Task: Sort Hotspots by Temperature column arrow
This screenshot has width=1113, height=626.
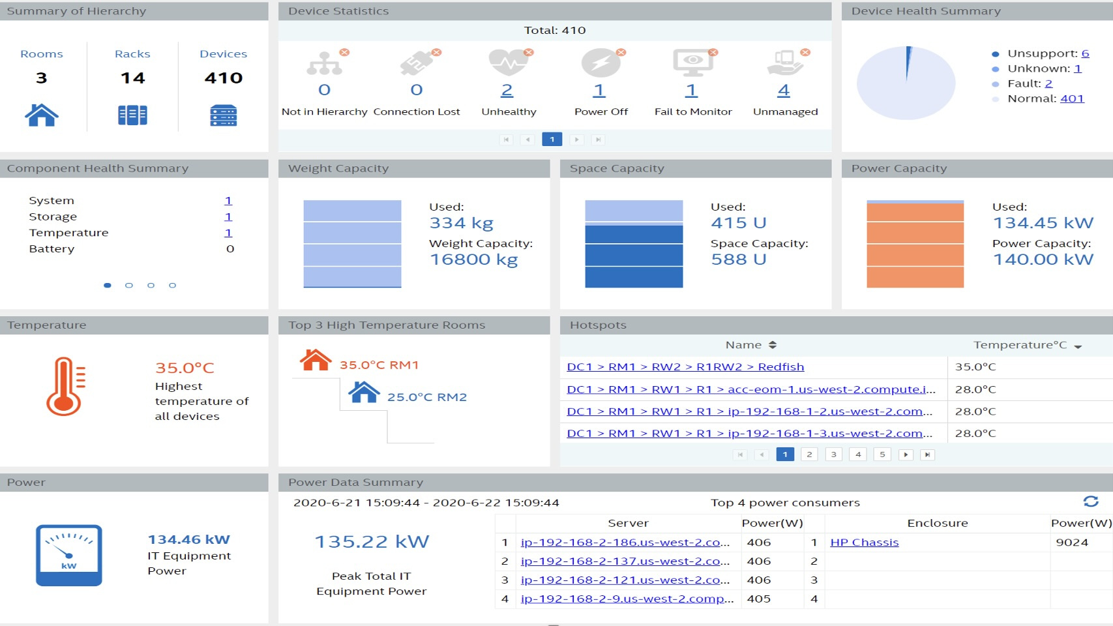Action: click(1078, 347)
